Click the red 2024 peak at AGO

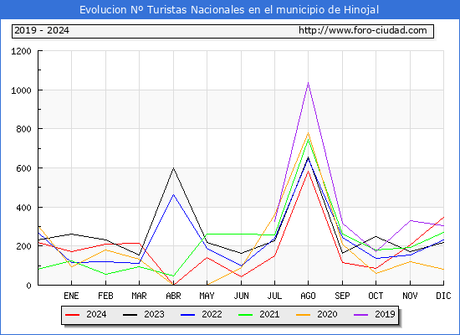click(308, 171)
